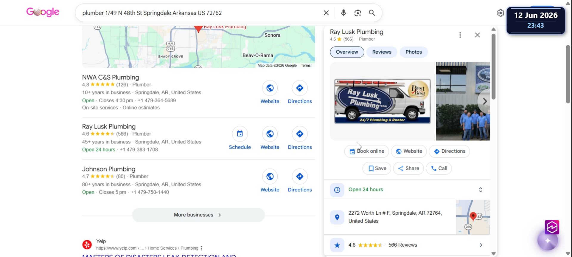Image resolution: width=572 pixels, height=257 pixels.
Task: Click the star icon beside 566 Reviews
Action: click(x=337, y=245)
